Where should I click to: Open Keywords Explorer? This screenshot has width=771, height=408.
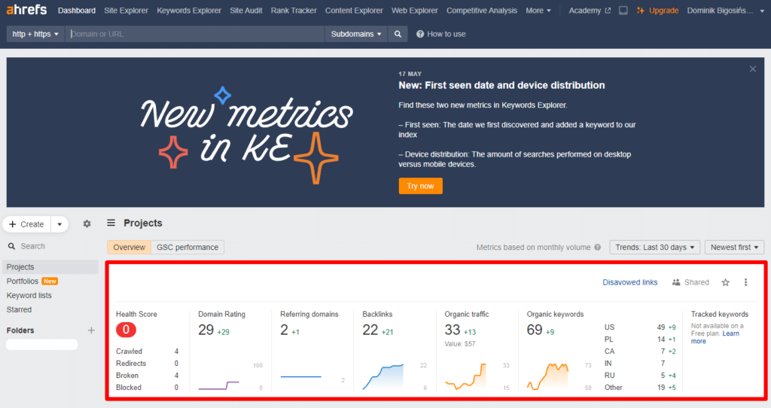tap(189, 11)
